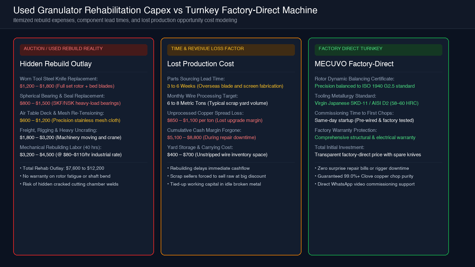Click the Guaranteed 99.0%+ copper chop purity bullet
Viewport: 475px width, 267px height.
[364, 176]
